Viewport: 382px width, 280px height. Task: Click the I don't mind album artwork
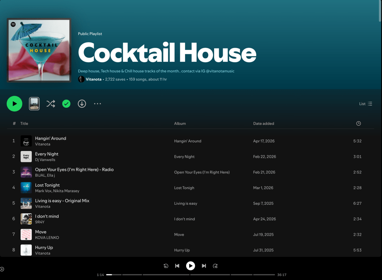pos(26,219)
